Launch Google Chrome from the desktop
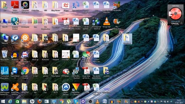 point(25,73)
